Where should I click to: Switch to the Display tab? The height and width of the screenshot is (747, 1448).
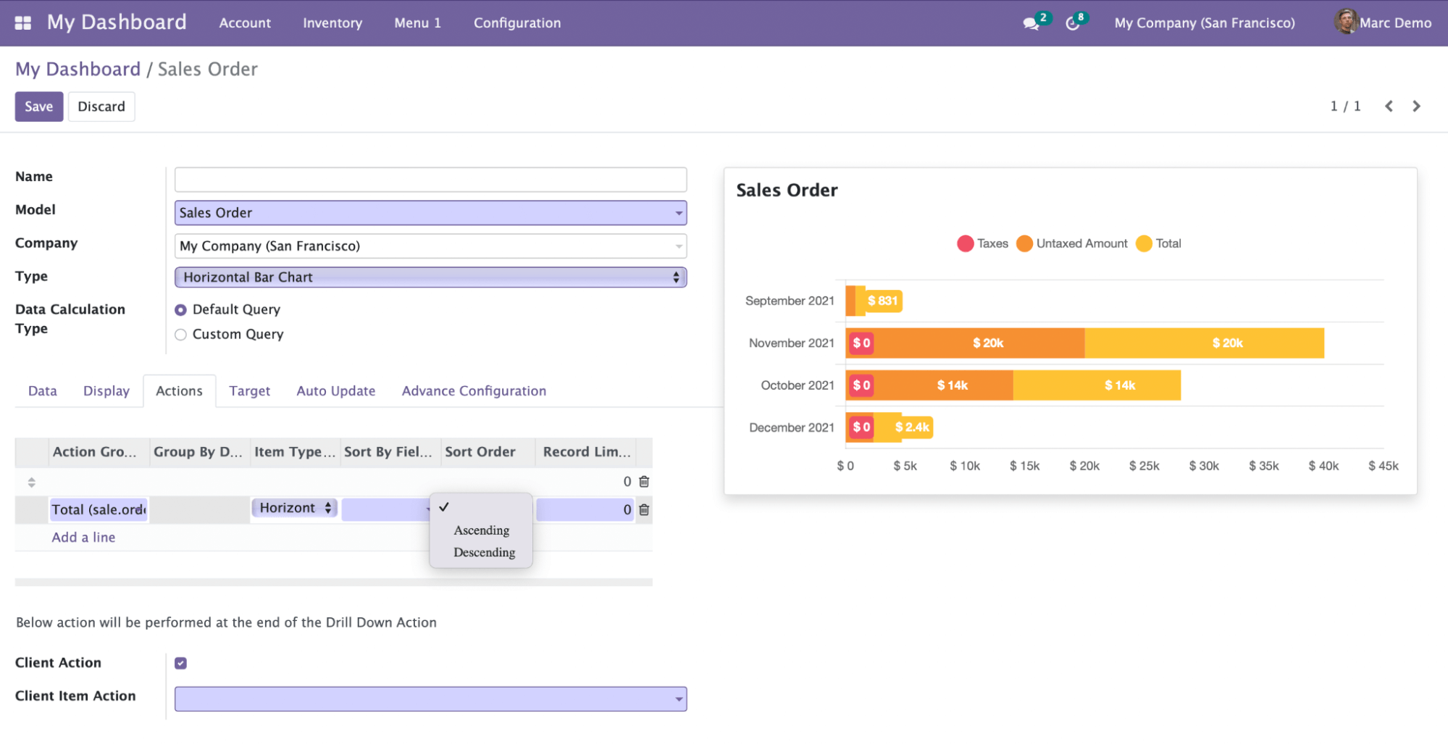click(106, 391)
